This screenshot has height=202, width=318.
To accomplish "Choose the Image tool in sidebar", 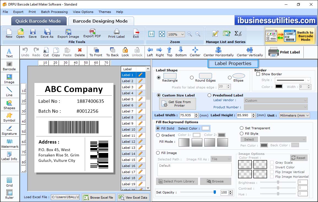I will (x=9, y=79).
